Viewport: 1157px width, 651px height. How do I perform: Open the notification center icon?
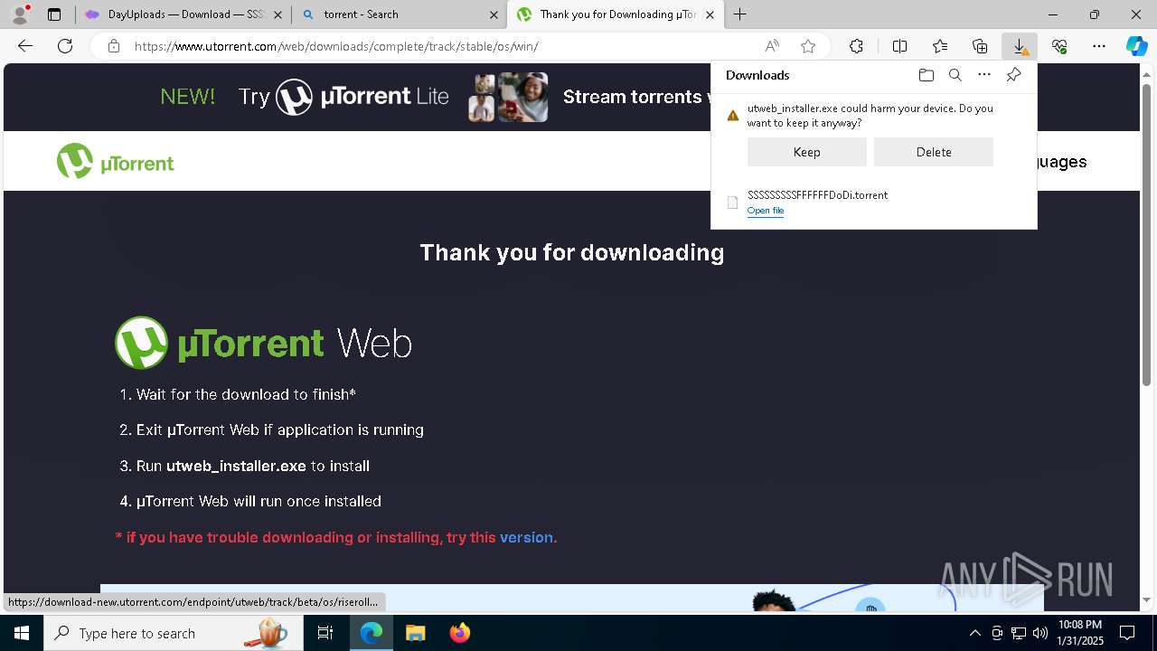tap(1127, 633)
